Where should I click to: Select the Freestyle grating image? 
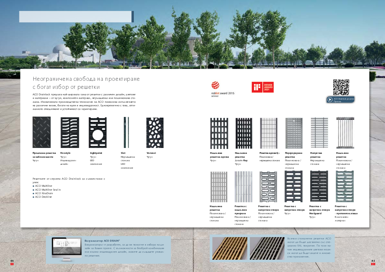[70, 132]
